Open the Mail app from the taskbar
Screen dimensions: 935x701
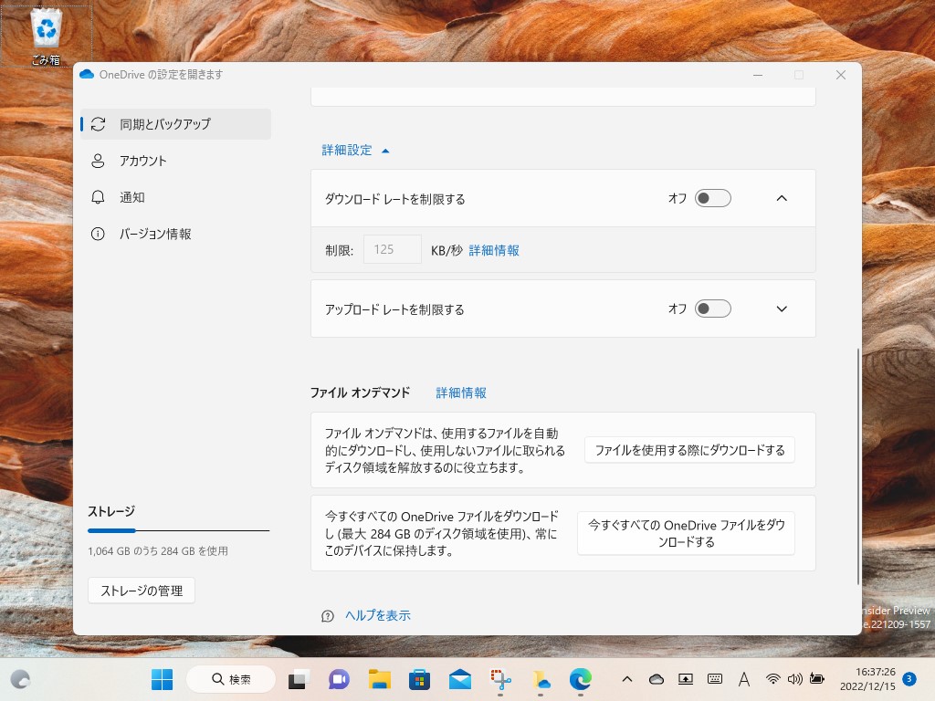459,679
